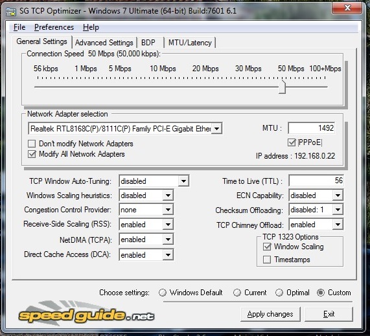Open the TCP Window Auto-Tuning dropdown
This screenshot has width=370, height=336.
pos(183,181)
